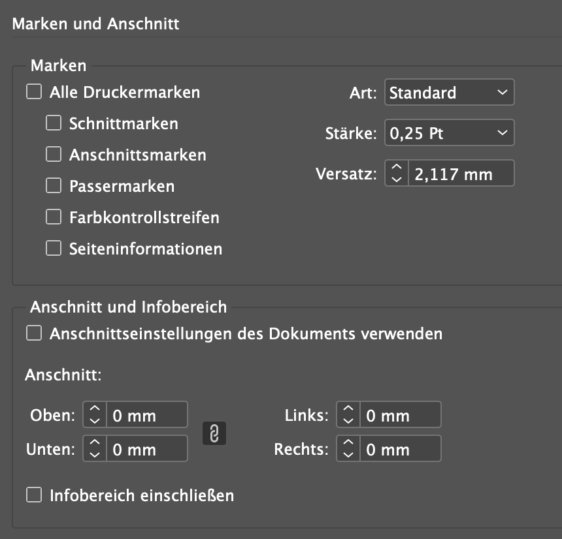The height and width of the screenshot is (539, 562).
Task: Click the Anschnitt: label
Action: pyautogui.click(x=63, y=375)
